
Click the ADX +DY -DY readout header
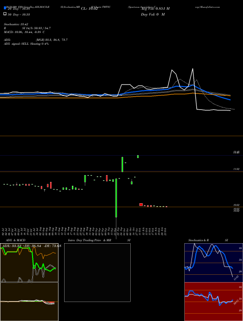point(31,246)
